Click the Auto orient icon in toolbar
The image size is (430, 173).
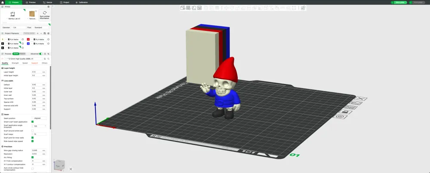pos(194,8)
